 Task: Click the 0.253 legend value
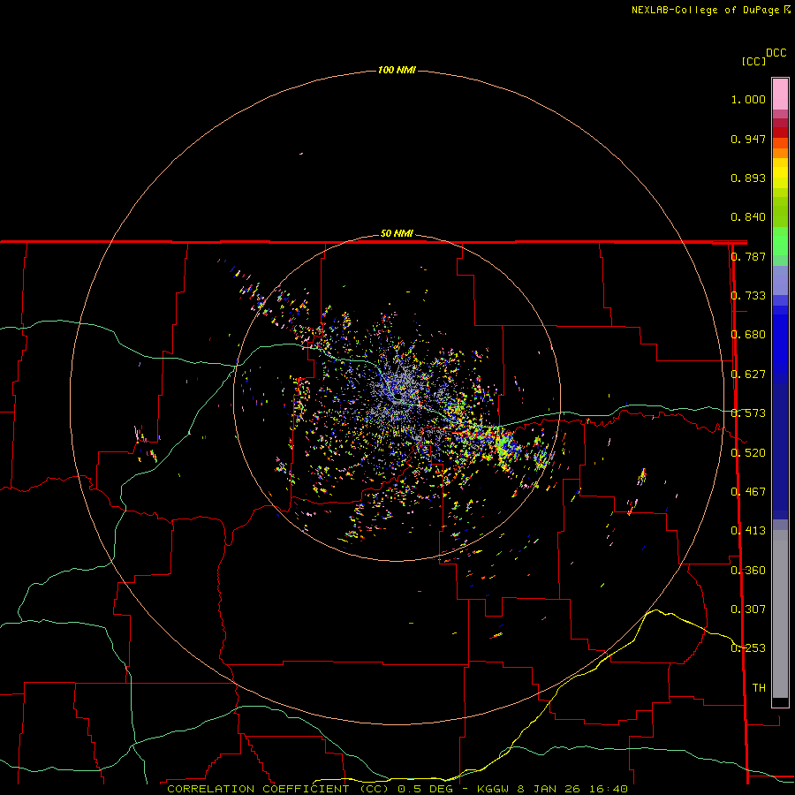pos(748,648)
